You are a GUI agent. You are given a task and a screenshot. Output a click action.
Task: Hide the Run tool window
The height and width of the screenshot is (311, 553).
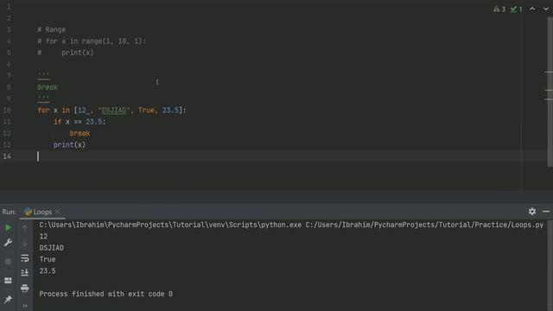pyautogui.click(x=546, y=211)
